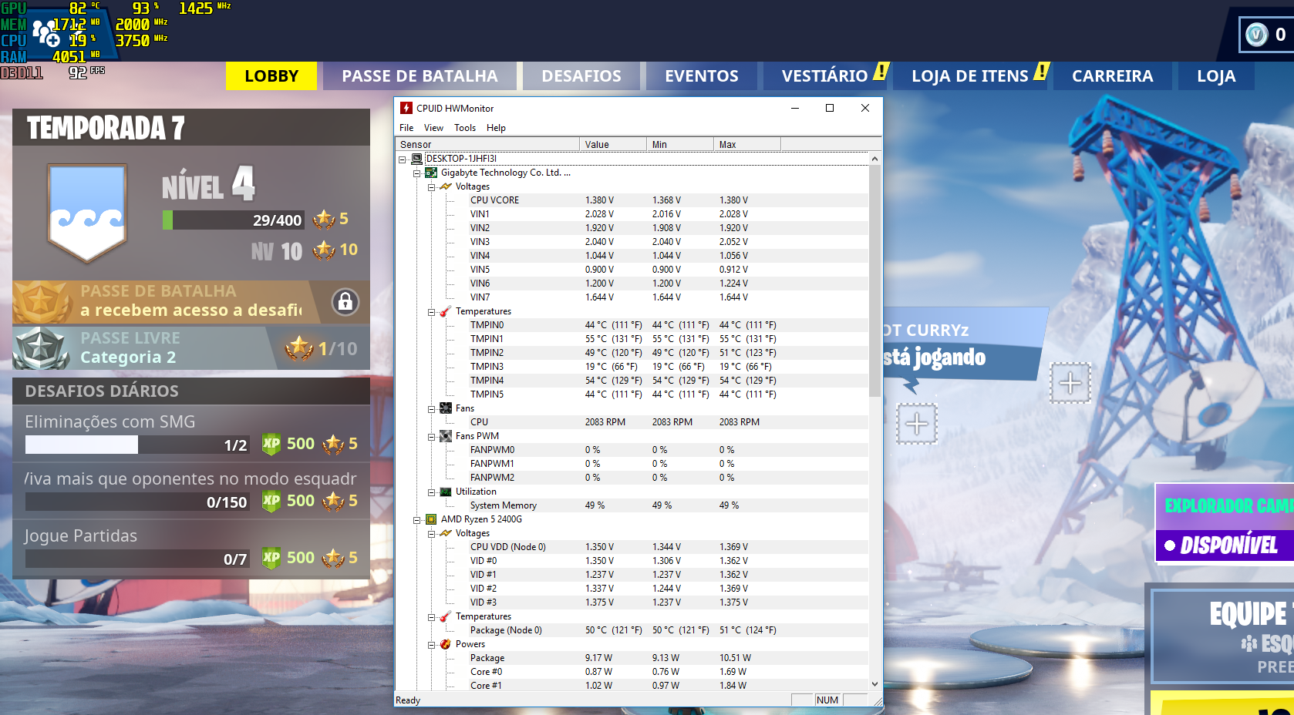Click the XP icon on Eliminações com SMG
The image size is (1294, 715).
[271, 443]
